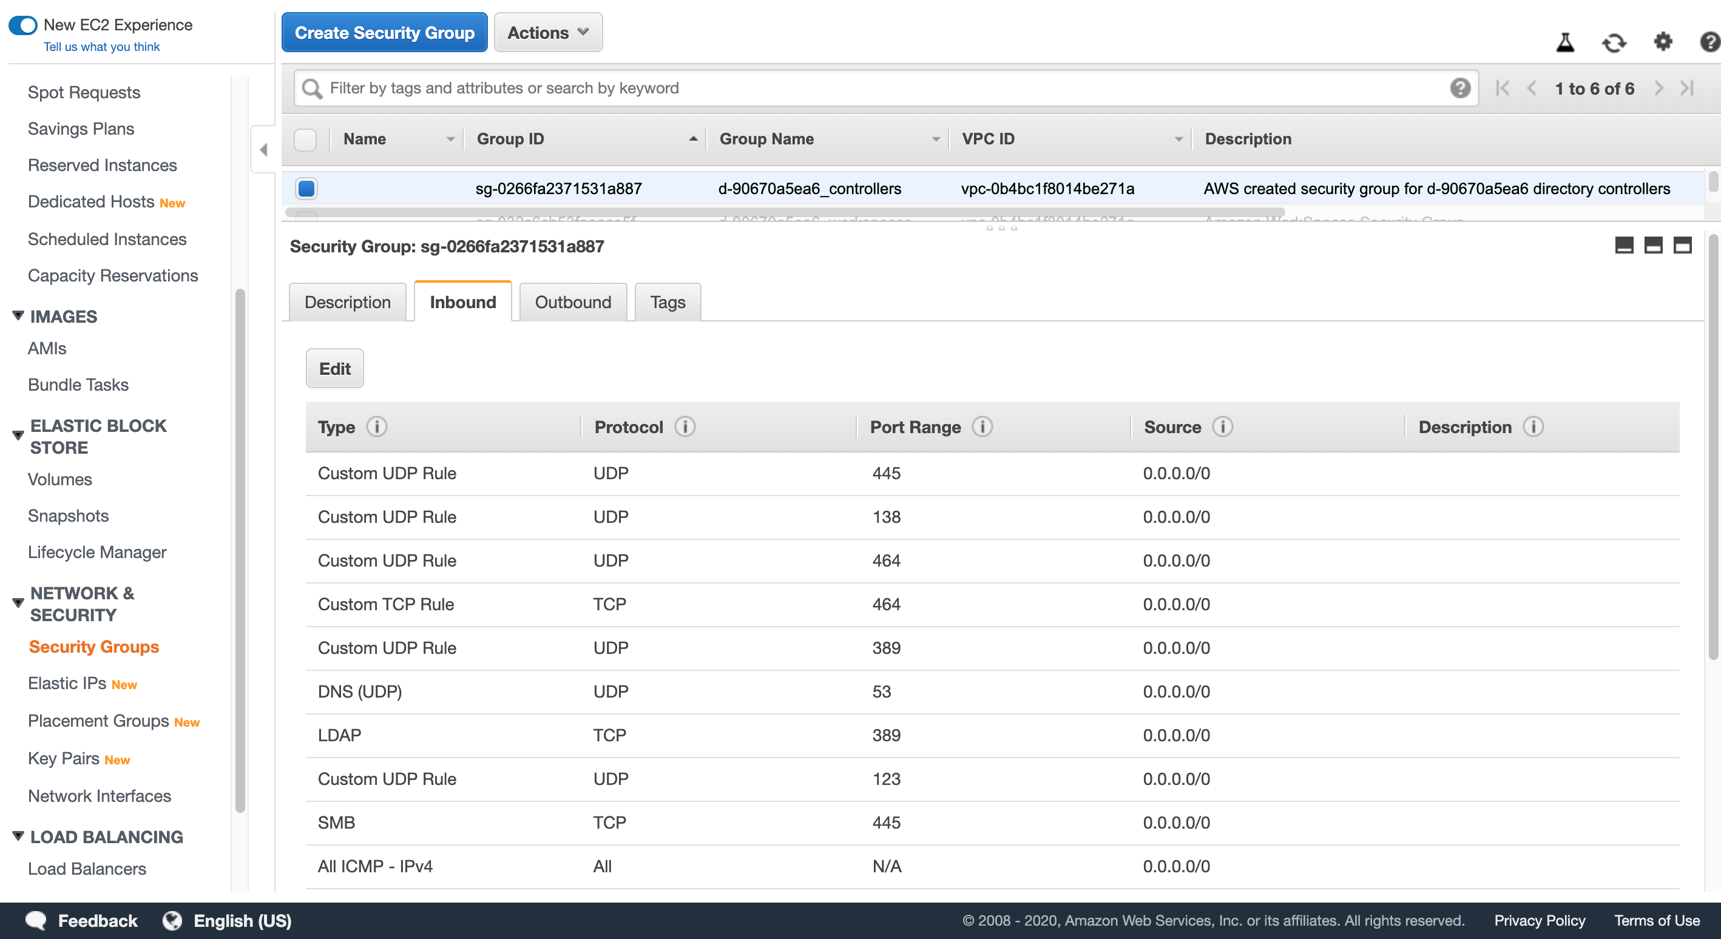Toggle the New EC2 Experience switch
1721x939 pixels.
coord(24,25)
